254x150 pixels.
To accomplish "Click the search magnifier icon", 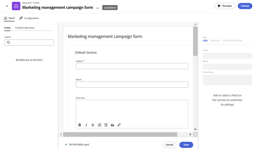I will click(8, 42).
